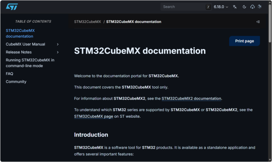Open the language translation icon
Image resolution: width=272 pixels, height=162 pixels.
tap(235, 7)
